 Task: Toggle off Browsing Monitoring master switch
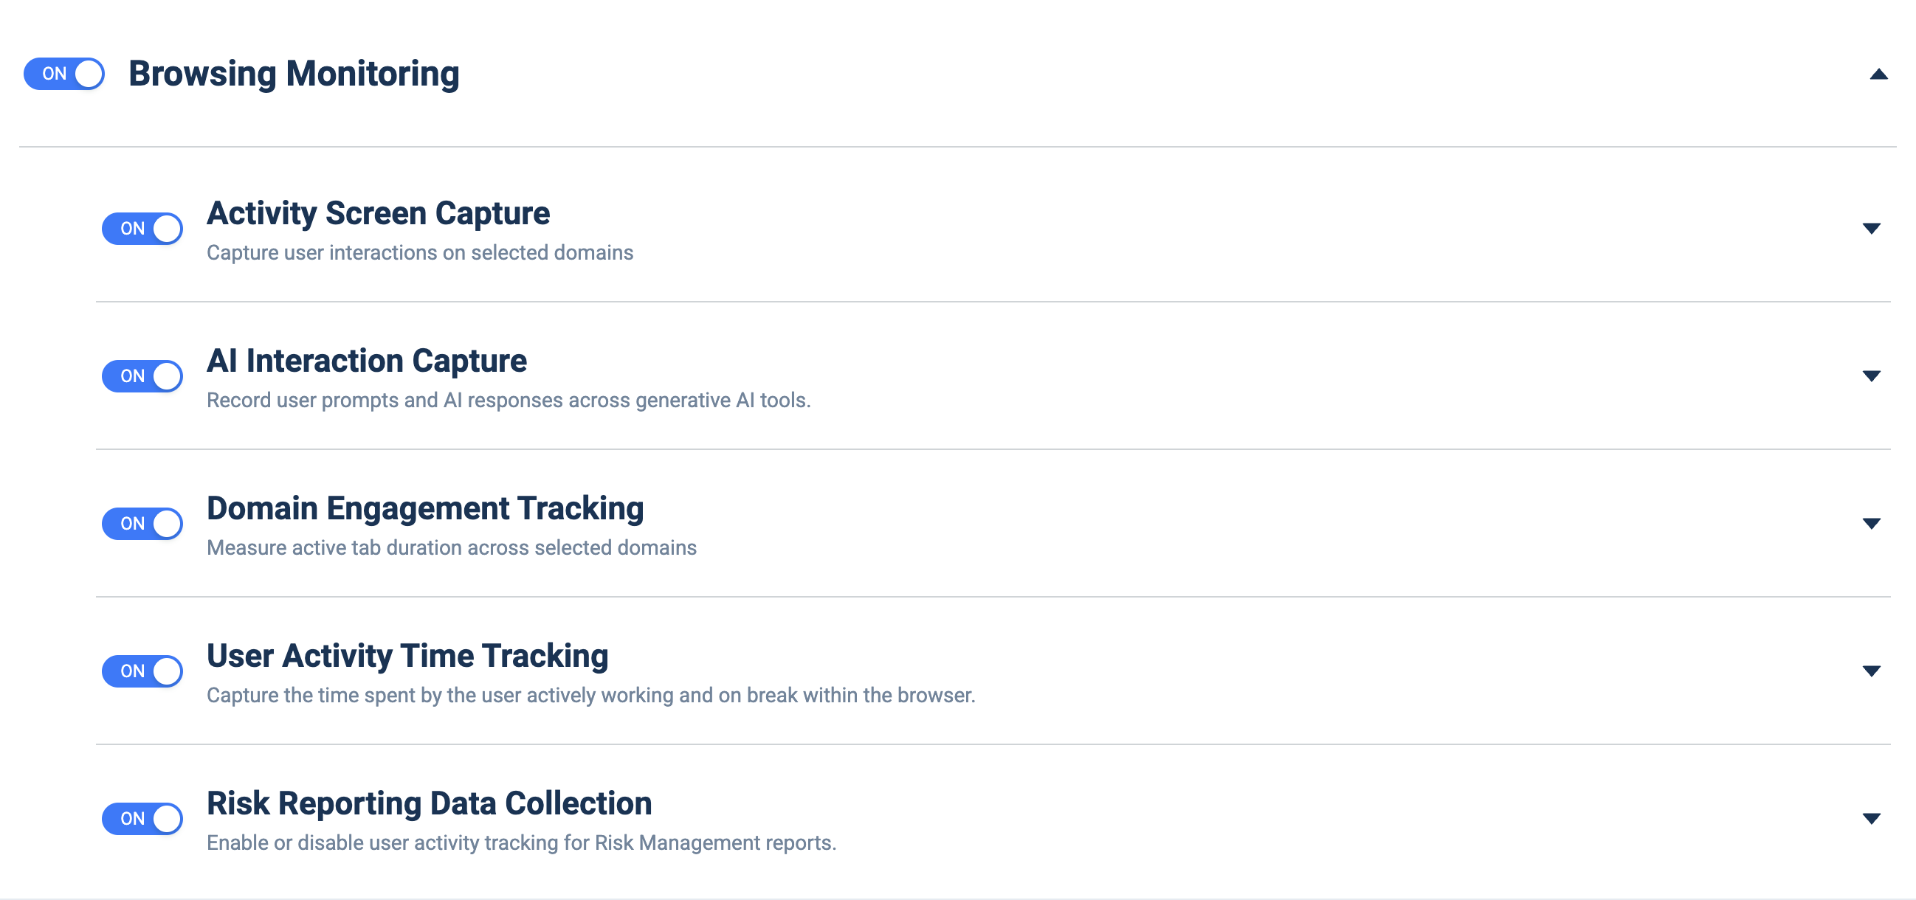tap(64, 74)
